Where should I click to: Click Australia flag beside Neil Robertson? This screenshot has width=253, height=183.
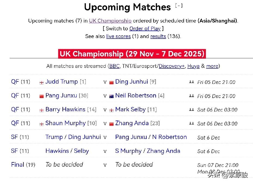(x=111, y=96)
